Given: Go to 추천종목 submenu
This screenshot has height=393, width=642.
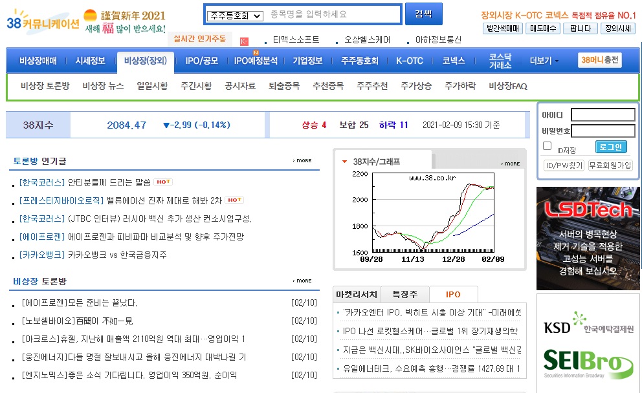Looking at the screenshot, I should click(328, 86).
